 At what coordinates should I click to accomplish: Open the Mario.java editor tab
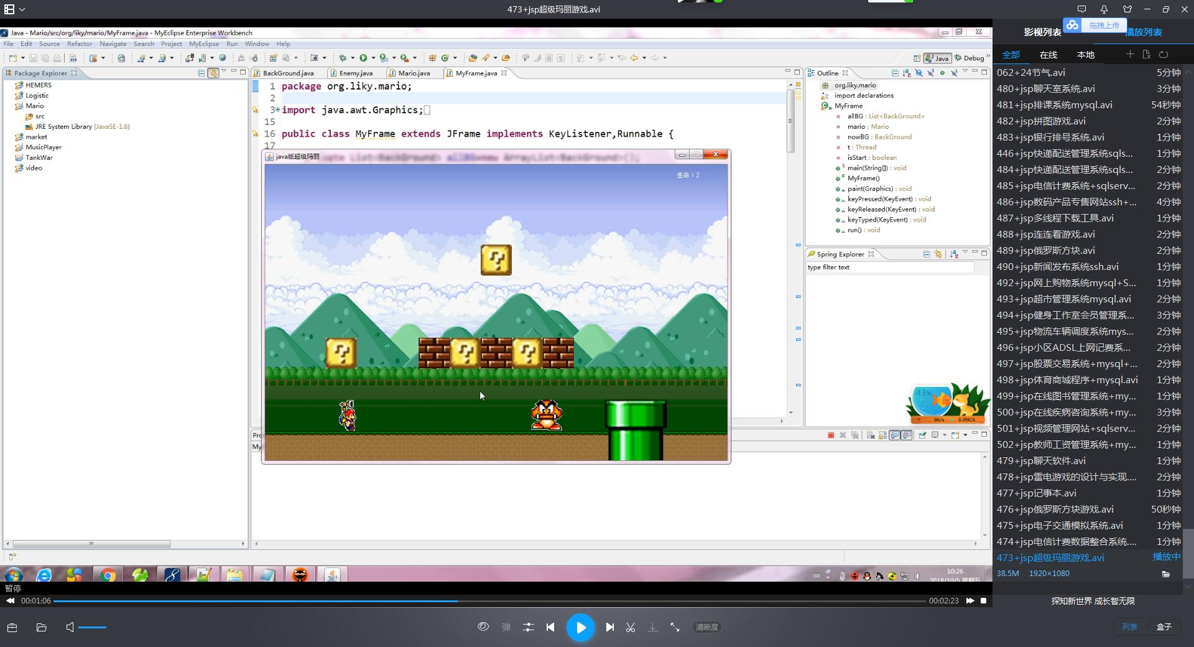coord(414,73)
